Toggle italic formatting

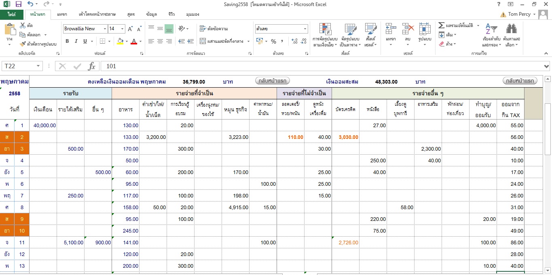[x=76, y=41]
